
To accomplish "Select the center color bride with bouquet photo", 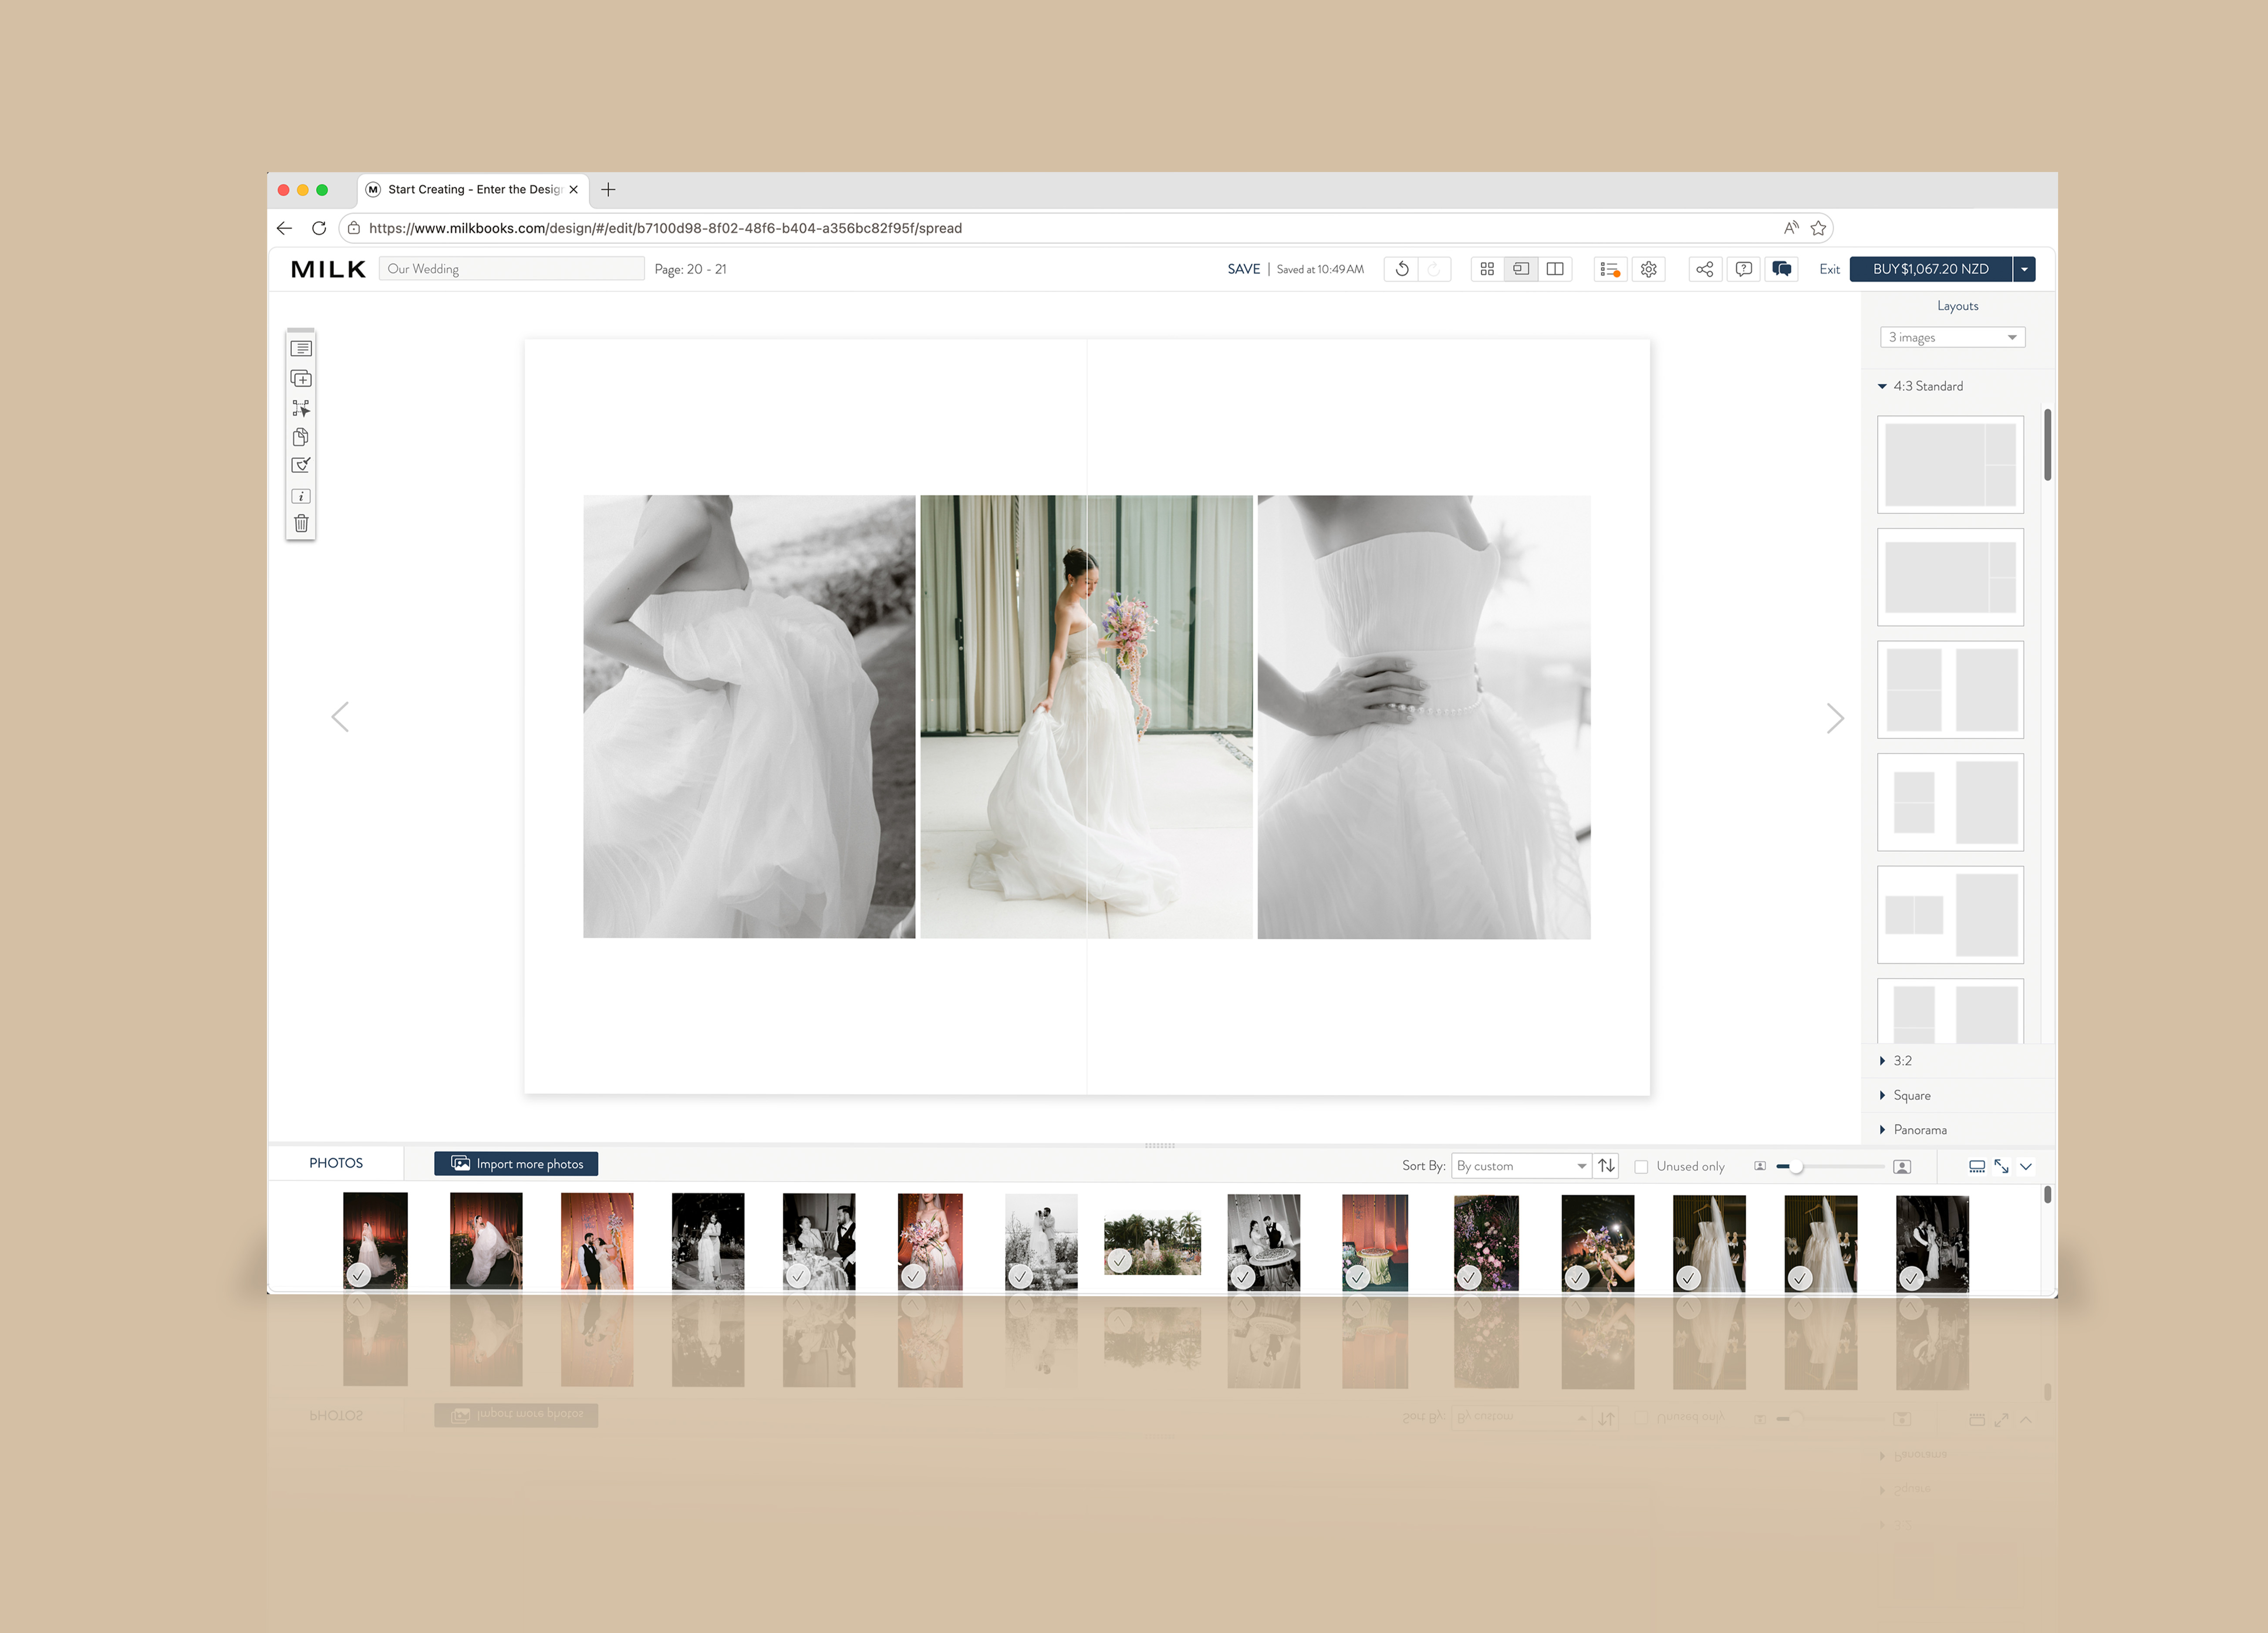I will pos(1086,717).
